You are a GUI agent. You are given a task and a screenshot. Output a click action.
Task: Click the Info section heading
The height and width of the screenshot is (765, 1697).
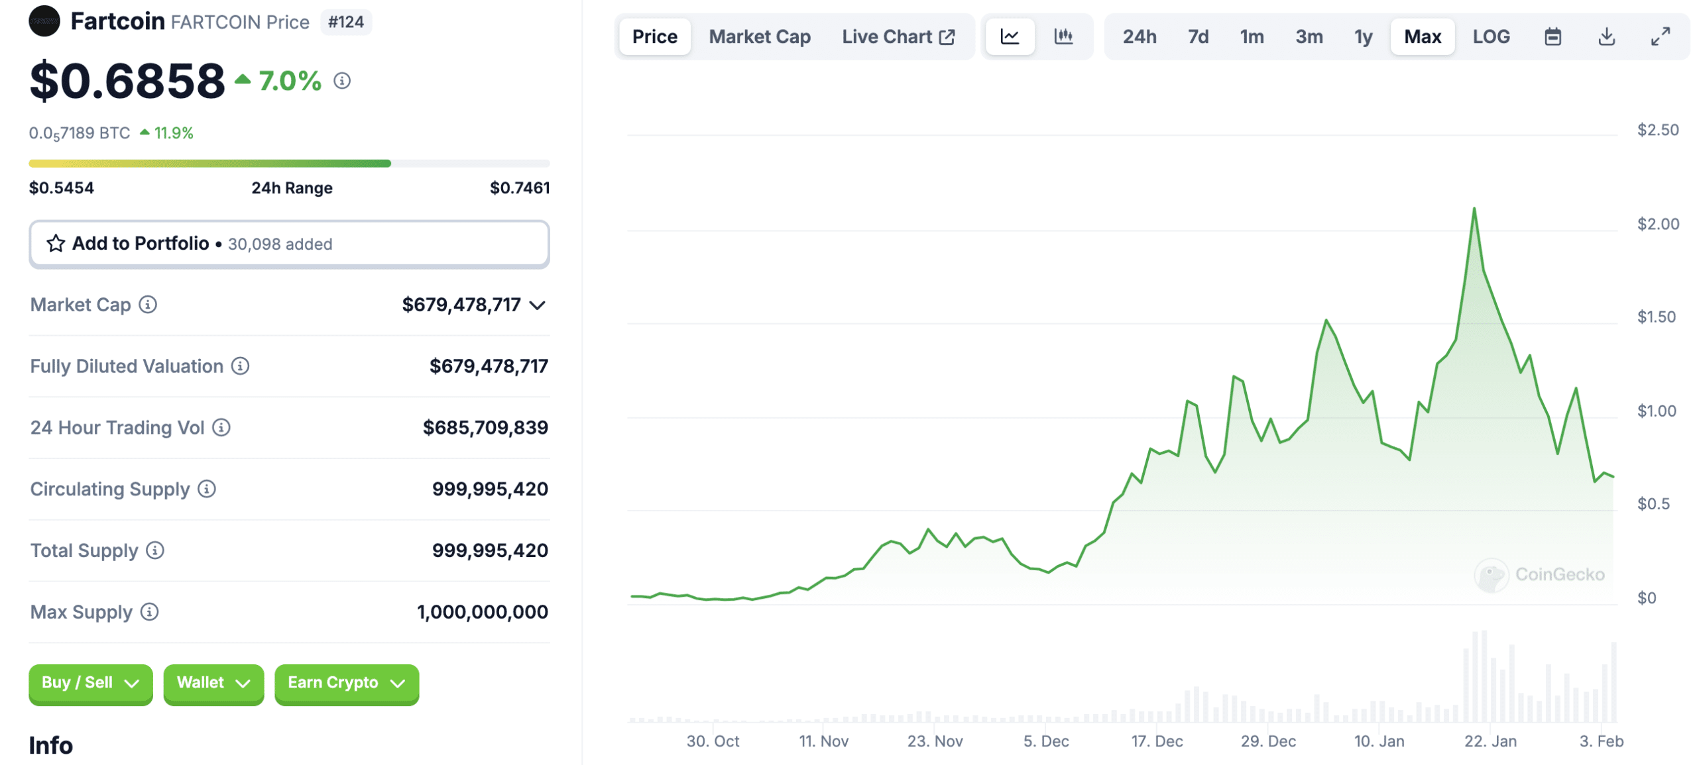[x=50, y=746]
